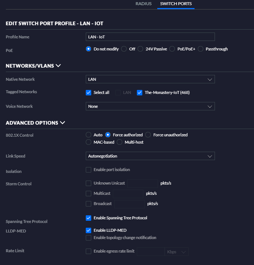
Task: Enable port isolation checkbox
Action: pos(88,170)
